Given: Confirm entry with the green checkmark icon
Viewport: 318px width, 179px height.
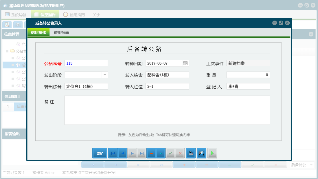Looking at the screenshot, I should pos(170,153).
